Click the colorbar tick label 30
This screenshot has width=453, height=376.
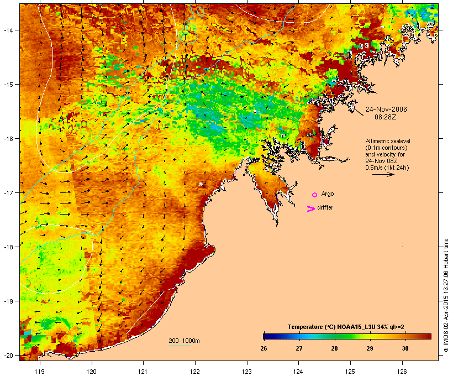405,348
